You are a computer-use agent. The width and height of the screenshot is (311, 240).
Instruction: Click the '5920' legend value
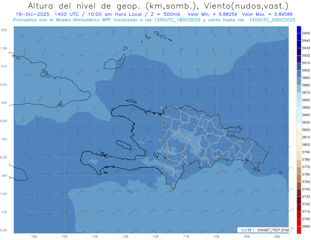(x=306, y=55)
